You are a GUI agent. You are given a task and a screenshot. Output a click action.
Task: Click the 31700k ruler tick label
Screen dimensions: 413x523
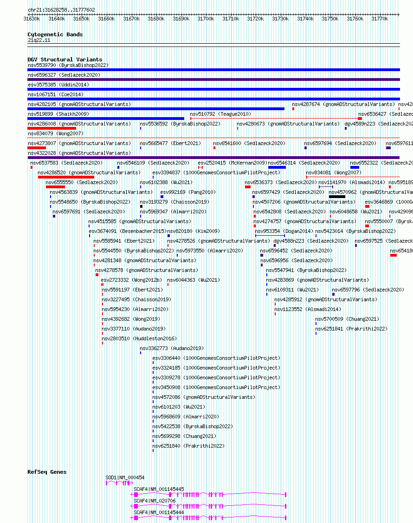(x=206, y=19)
